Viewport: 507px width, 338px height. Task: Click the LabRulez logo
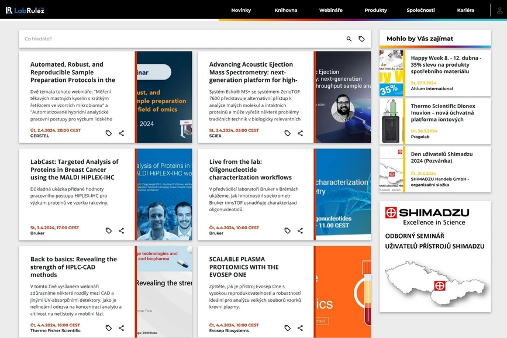click(x=25, y=11)
